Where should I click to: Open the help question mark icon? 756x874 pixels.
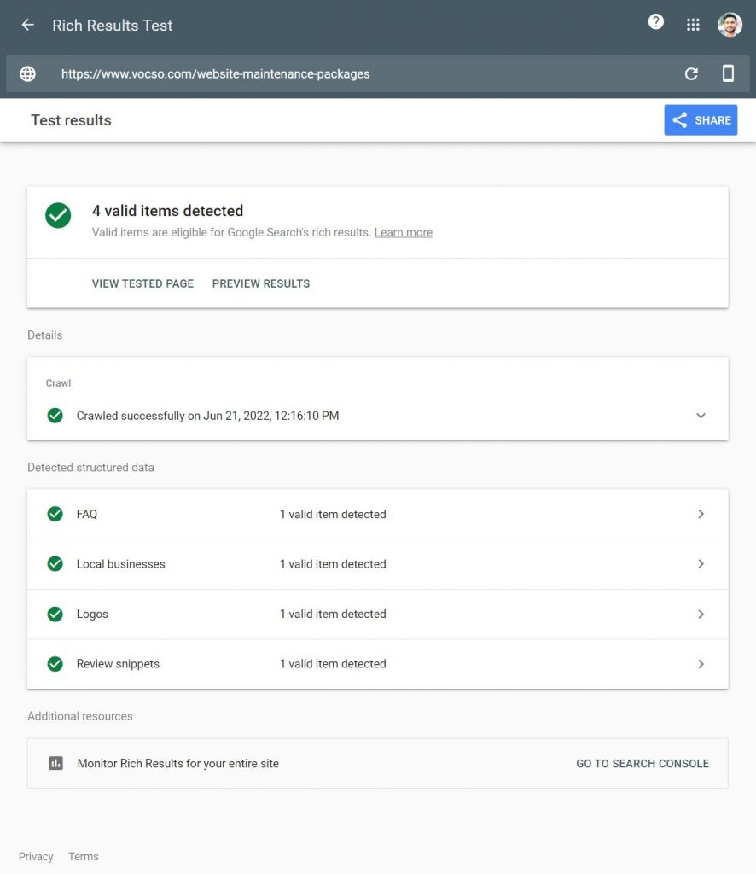click(x=655, y=23)
